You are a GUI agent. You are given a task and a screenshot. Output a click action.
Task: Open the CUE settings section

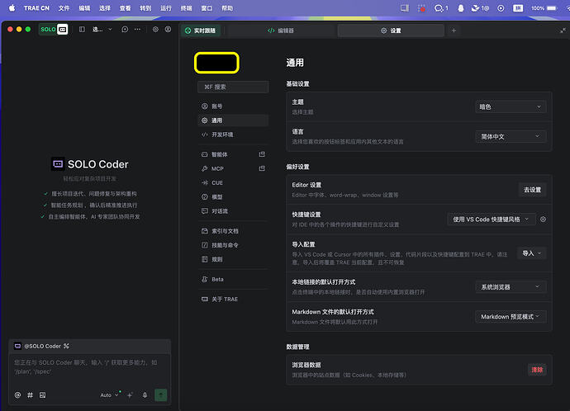tap(233, 182)
